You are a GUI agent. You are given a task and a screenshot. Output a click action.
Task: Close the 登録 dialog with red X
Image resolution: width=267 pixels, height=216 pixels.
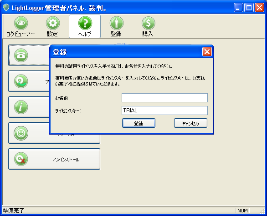click(207, 52)
